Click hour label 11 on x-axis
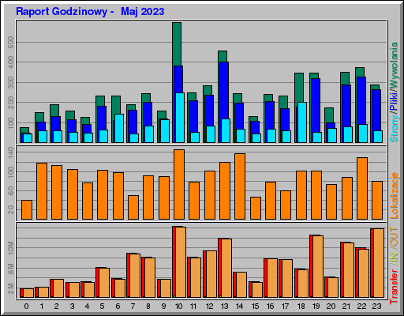404x316 pixels. point(193,307)
